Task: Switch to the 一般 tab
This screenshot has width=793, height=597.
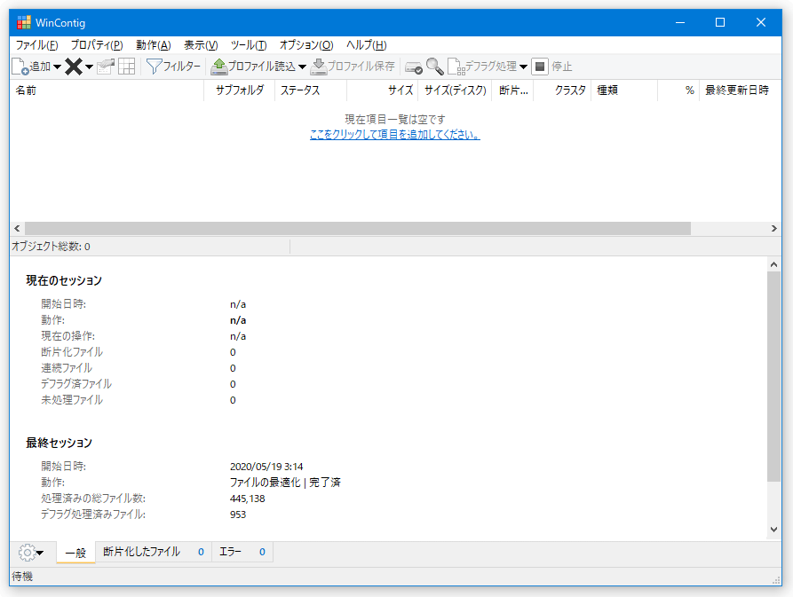Action: point(75,553)
